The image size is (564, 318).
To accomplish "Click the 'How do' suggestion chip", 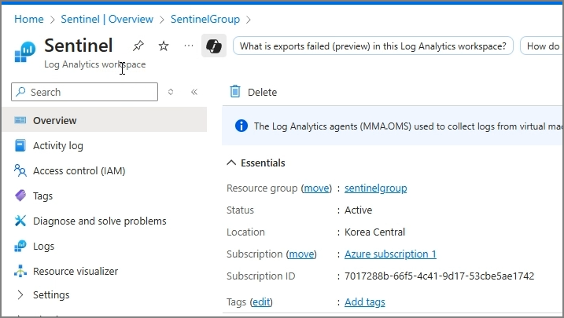I will click(542, 46).
